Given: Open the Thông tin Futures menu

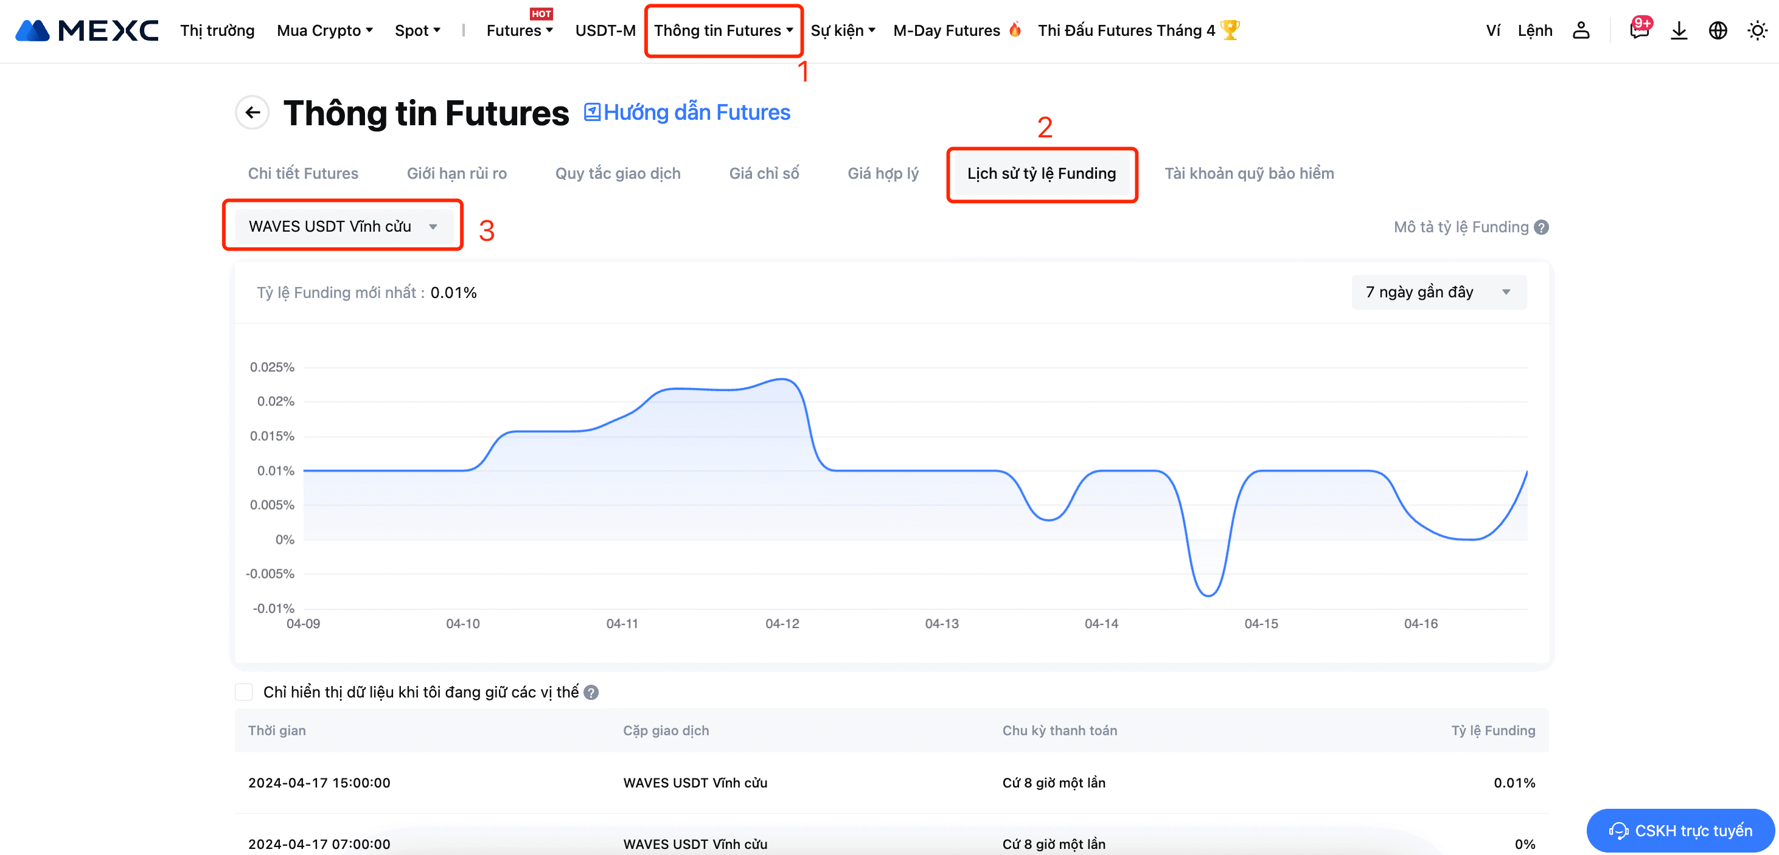Looking at the screenshot, I should [x=723, y=30].
